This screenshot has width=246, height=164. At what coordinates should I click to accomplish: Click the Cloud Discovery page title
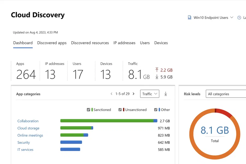(x=38, y=15)
